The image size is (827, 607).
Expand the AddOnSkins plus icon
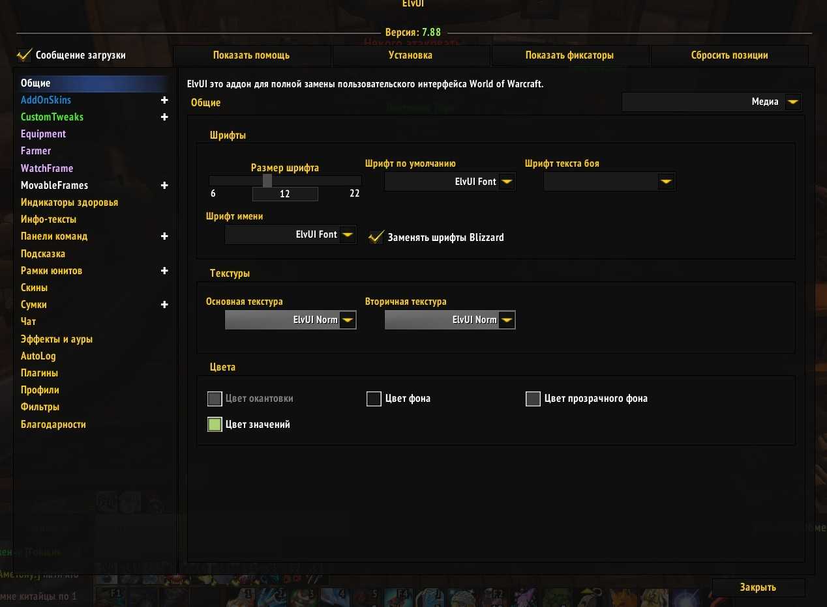coord(164,100)
